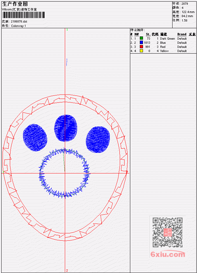This screenshot has width=197, height=273.
Task: Click the Dark Green color swatch
Action: [x=141, y=38]
